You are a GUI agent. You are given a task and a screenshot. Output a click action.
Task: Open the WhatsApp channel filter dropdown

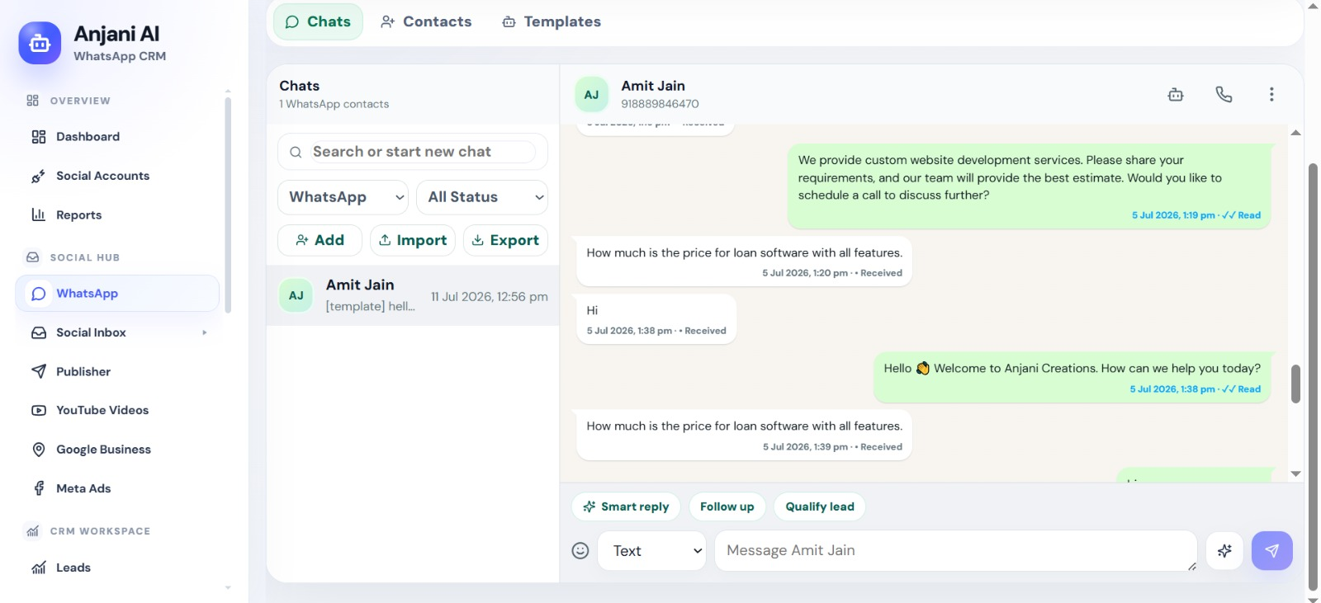pyautogui.click(x=343, y=197)
